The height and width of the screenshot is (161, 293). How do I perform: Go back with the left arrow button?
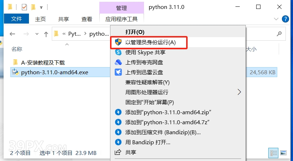coord(13,34)
